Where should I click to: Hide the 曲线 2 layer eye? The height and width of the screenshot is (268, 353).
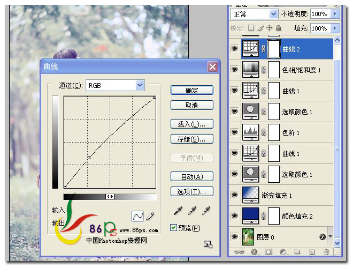click(x=235, y=48)
